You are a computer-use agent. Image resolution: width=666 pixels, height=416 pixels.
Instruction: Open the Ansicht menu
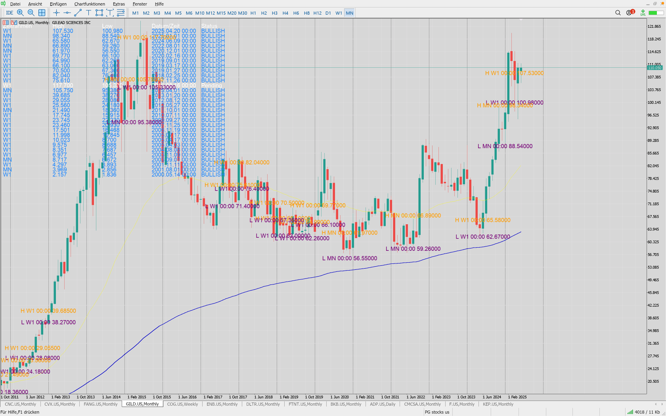tap(35, 4)
